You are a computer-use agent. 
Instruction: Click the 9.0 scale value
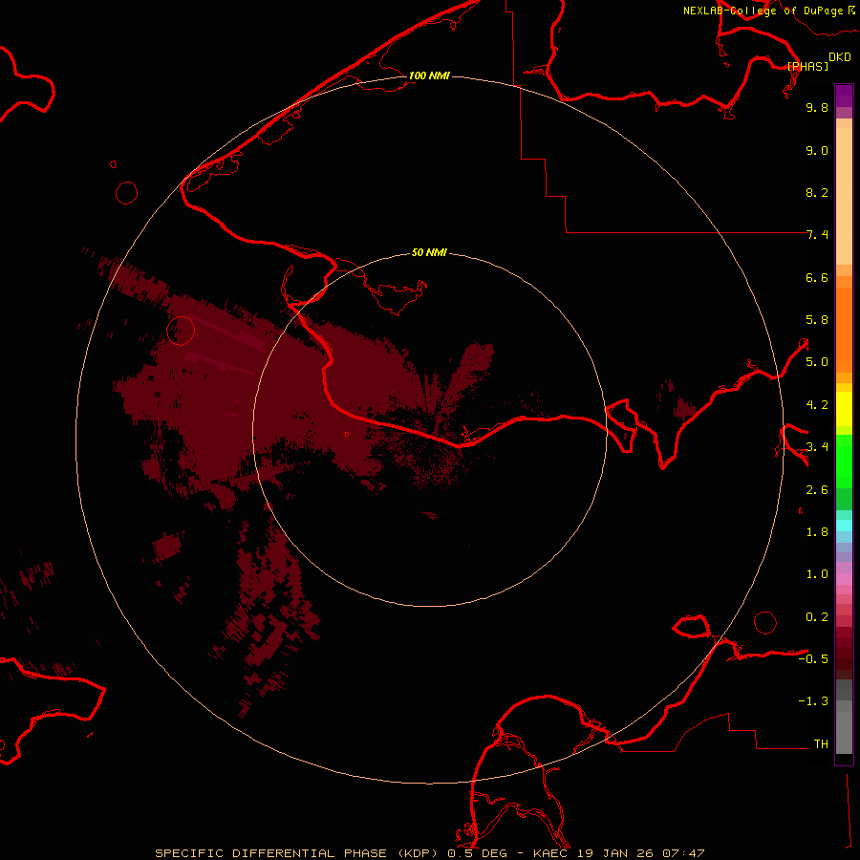coord(817,150)
